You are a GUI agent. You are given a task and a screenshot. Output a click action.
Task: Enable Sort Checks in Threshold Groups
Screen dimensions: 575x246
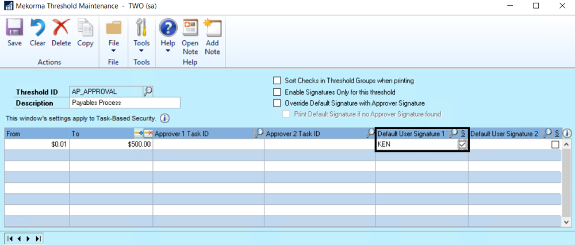277,80
